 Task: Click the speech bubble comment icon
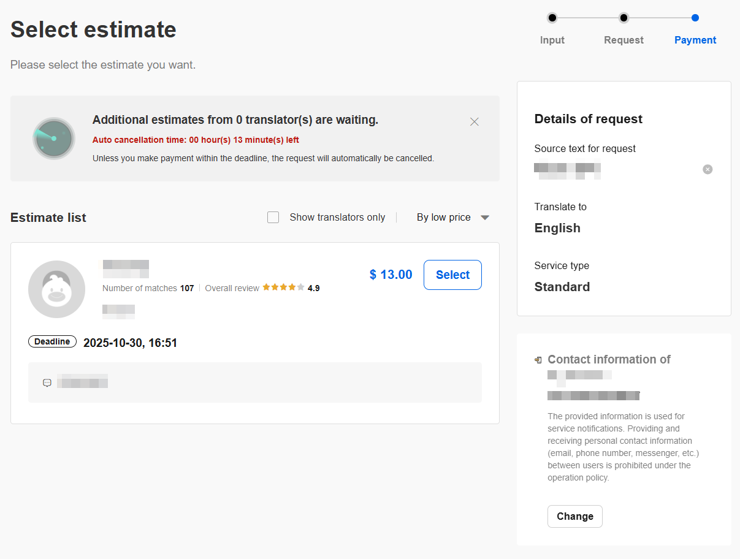47,382
